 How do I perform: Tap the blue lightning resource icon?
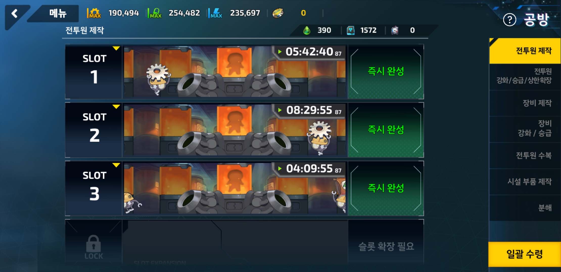(216, 13)
